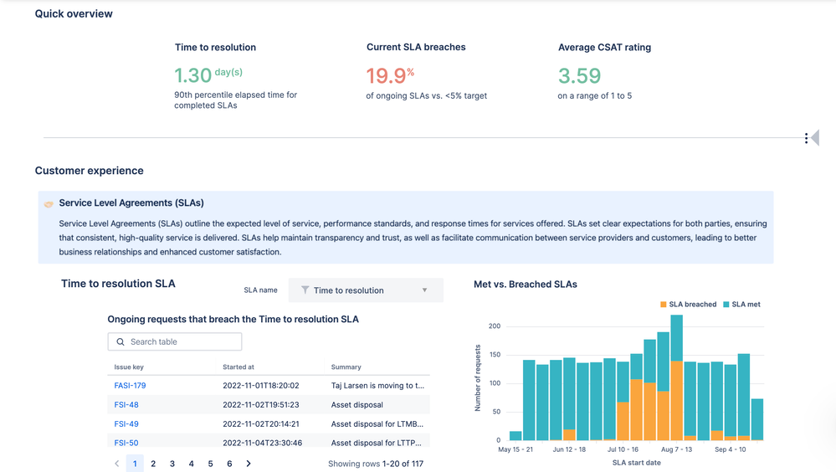
Task: Open issue FASI-179
Action: 130,386
